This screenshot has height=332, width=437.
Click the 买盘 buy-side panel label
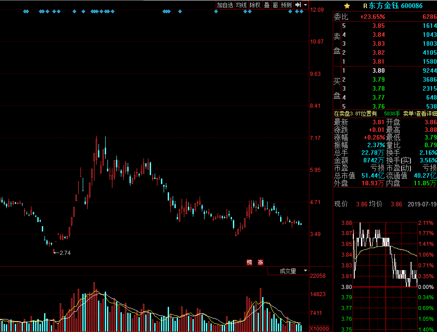point(337,88)
